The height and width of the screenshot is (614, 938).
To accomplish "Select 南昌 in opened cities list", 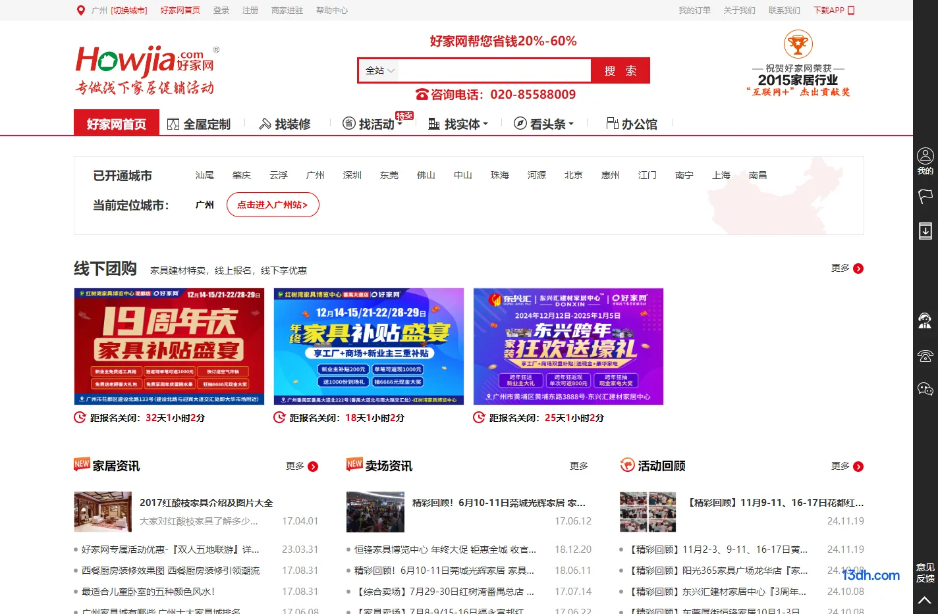I will [x=758, y=175].
